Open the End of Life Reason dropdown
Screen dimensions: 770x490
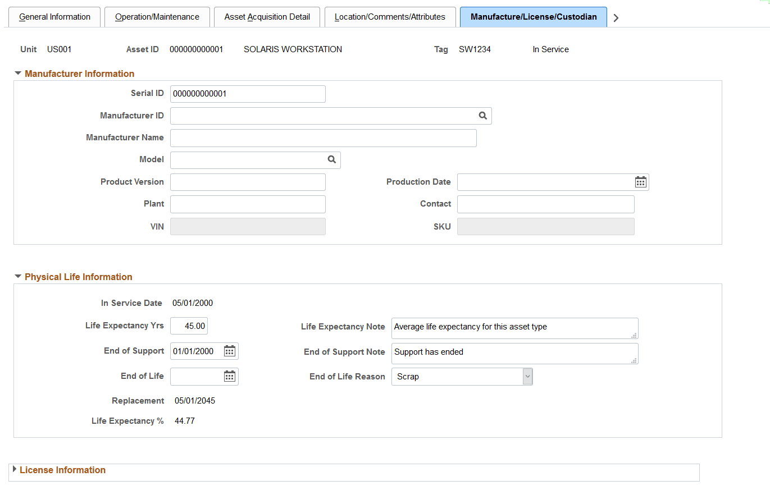coord(527,376)
